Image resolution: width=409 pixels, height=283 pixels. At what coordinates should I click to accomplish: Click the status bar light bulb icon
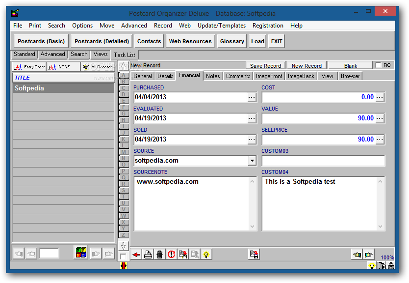372,266
